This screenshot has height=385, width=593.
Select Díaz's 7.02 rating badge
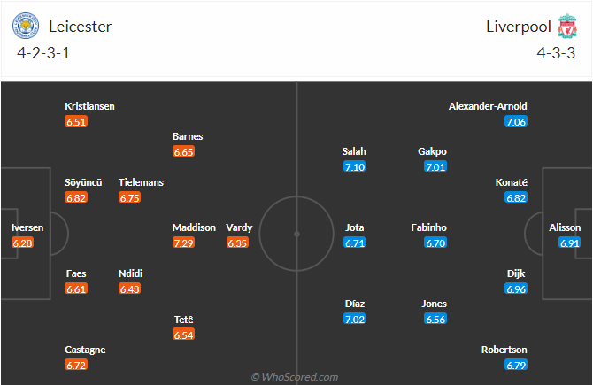pyautogui.click(x=355, y=319)
